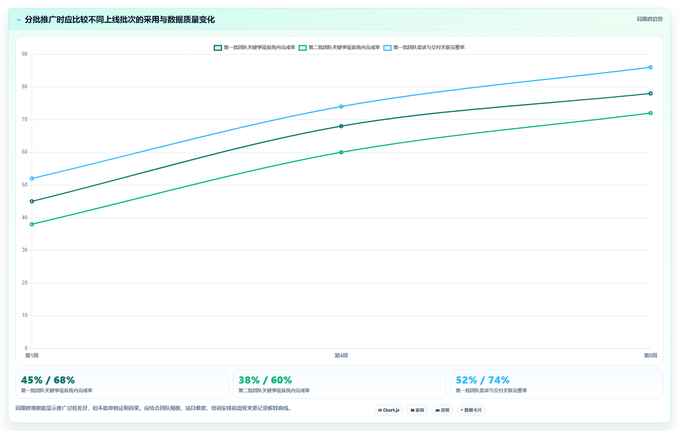The height and width of the screenshot is (431, 679).
Task: Click the dark green data point at 第1周
Action: (x=32, y=201)
